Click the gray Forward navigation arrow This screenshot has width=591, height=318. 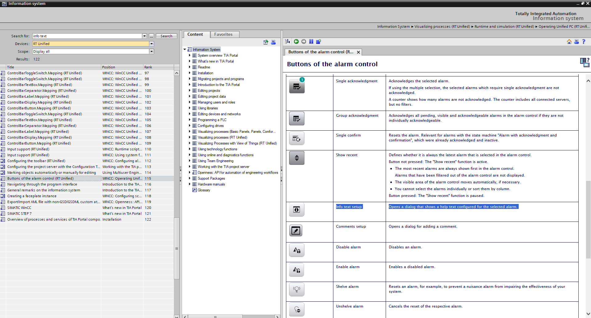click(x=304, y=42)
